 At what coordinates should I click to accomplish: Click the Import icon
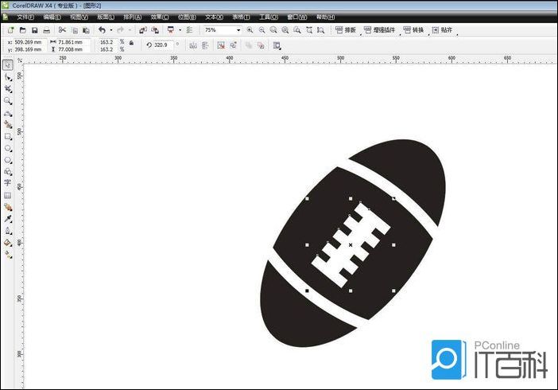pyautogui.click(x=143, y=30)
